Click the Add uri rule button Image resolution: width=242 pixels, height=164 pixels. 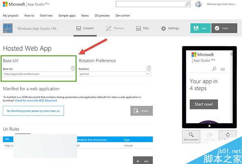tap(143, 161)
